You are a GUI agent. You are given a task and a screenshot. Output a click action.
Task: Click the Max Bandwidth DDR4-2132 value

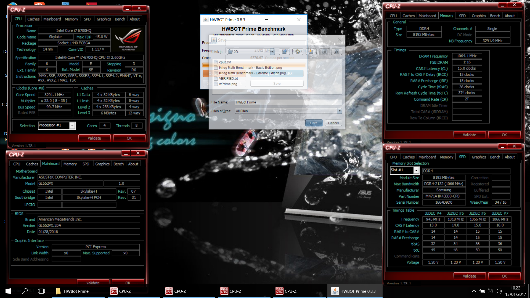point(444,184)
